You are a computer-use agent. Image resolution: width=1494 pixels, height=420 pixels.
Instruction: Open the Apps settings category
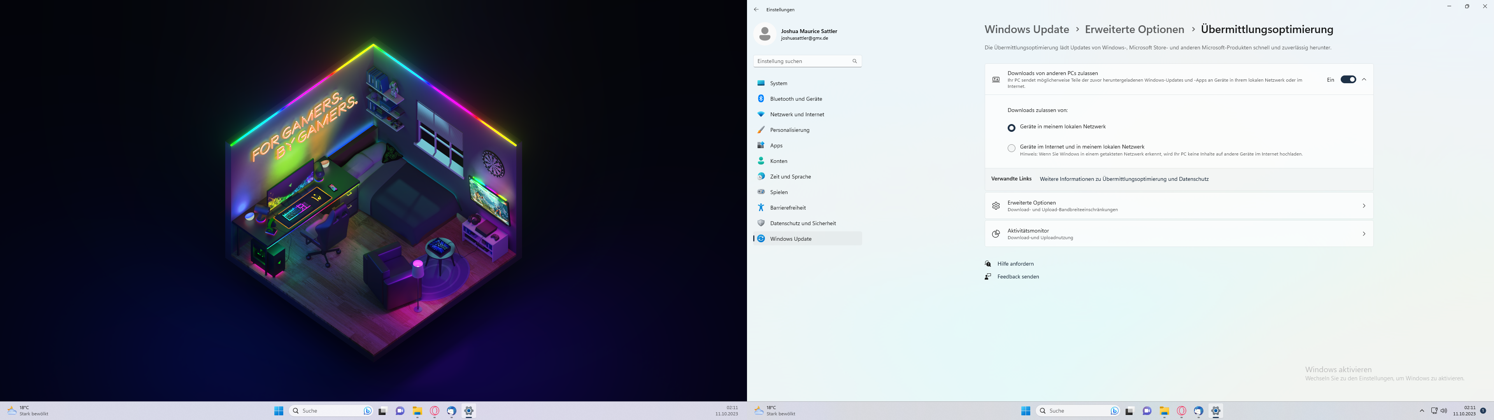pyautogui.click(x=807, y=145)
